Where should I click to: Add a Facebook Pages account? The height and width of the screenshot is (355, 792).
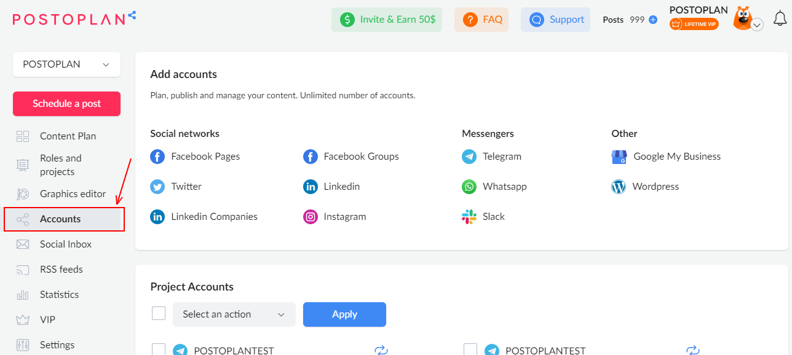195,157
